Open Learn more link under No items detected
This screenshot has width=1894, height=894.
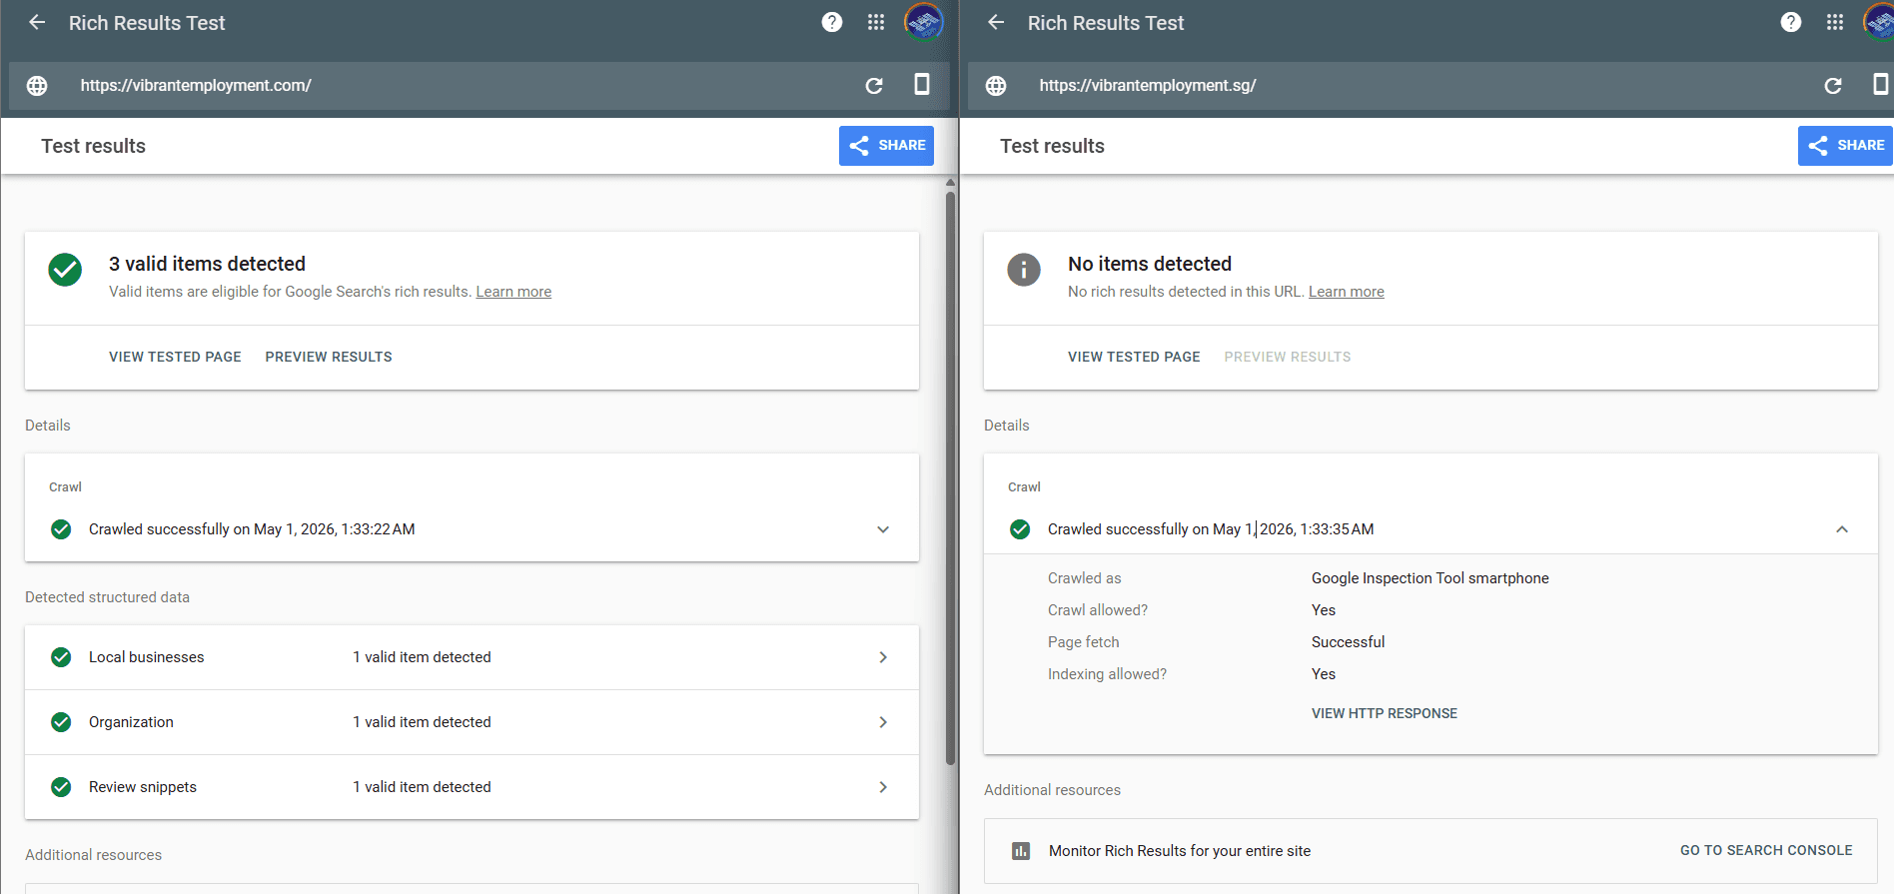pos(1347,292)
